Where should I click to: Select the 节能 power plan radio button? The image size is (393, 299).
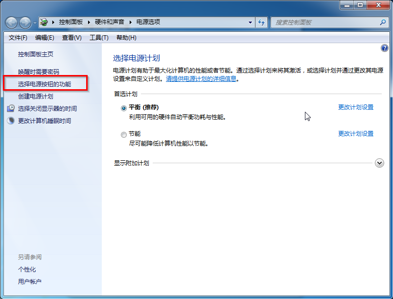123,134
